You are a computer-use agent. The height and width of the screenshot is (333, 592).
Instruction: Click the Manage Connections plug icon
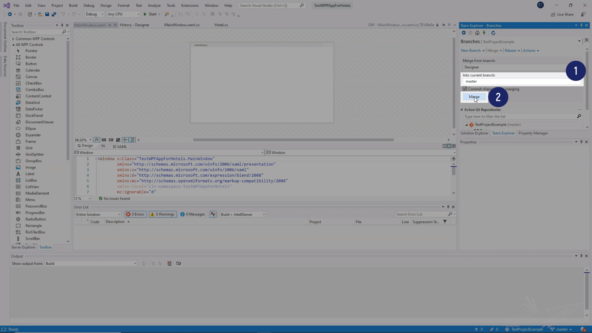(484, 33)
